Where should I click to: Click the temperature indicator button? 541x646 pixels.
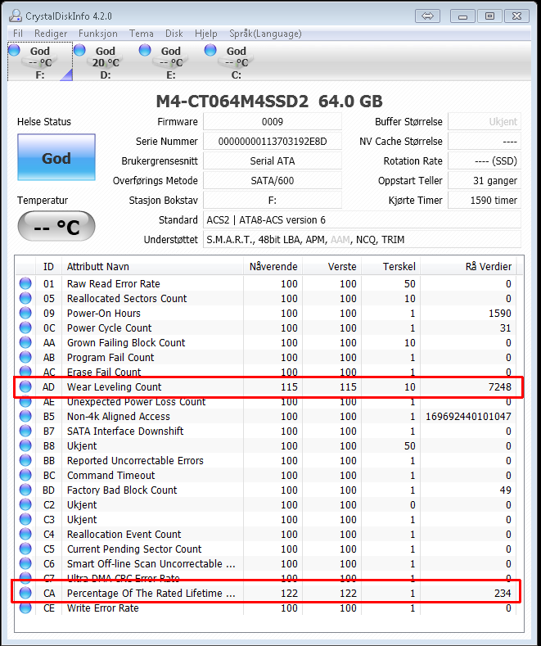(56, 226)
